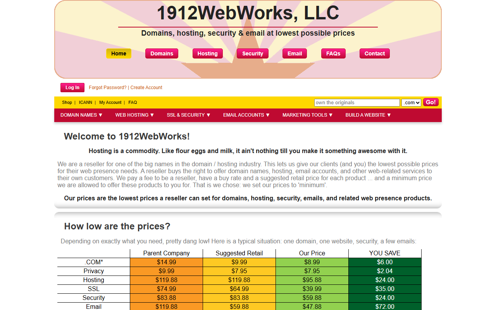Click the Email row label in table
The image size is (496, 310).
click(x=93, y=307)
